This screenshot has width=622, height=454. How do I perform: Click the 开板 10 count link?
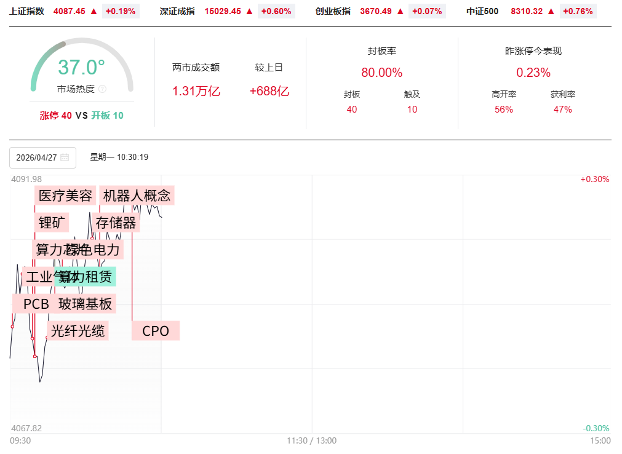pos(108,116)
